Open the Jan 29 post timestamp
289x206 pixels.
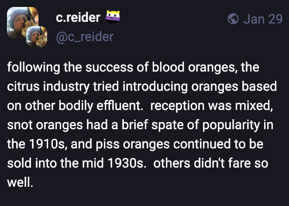[262, 19]
